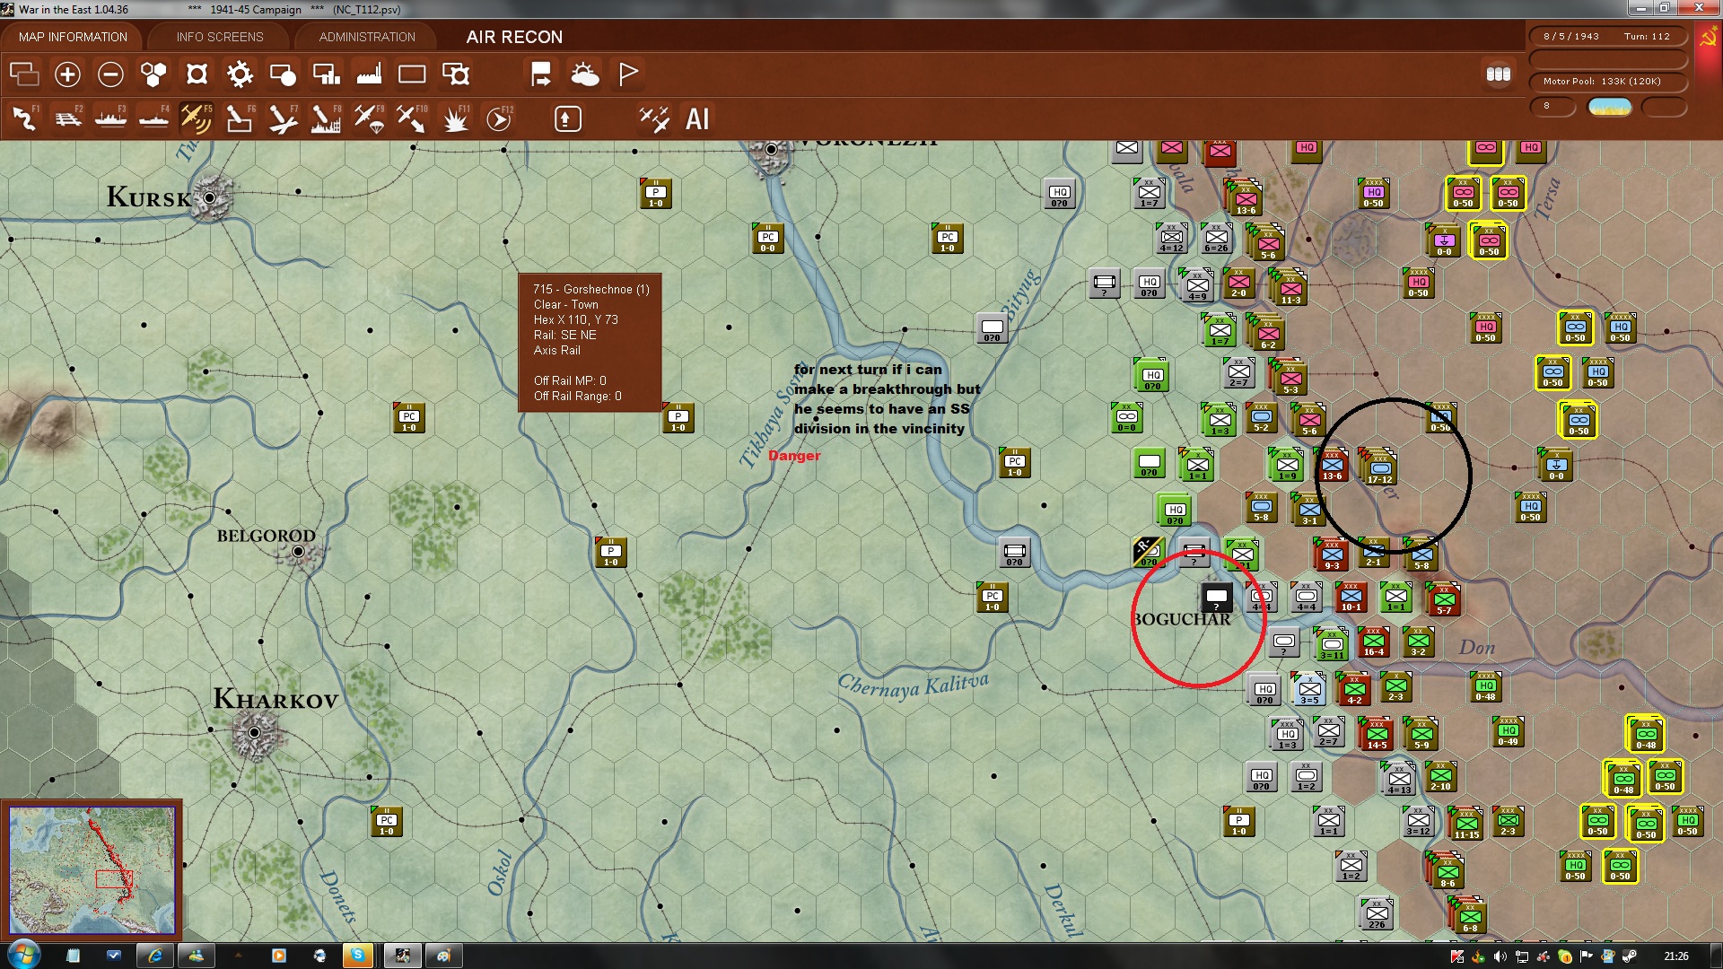Toggle the fortification levels overlay icon
This screenshot has width=1723, height=969.
pyautogui.click(x=197, y=74)
